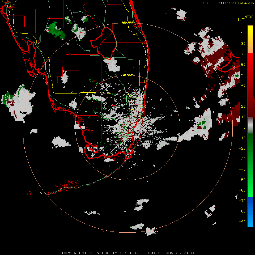Screen dimensions: 255x255
Task: Select the 60 value on velocity scale
Action: point(243,65)
